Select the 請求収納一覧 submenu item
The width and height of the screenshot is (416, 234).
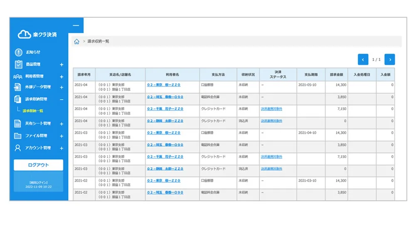tap(33, 111)
